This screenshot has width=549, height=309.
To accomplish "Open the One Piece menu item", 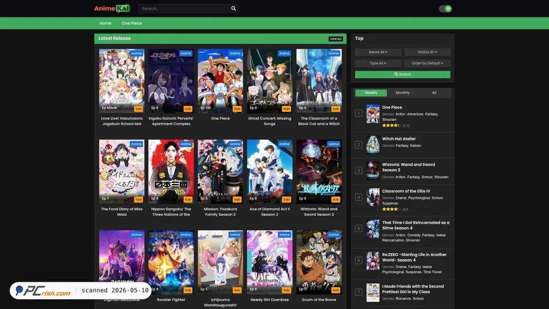I will pos(132,23).
